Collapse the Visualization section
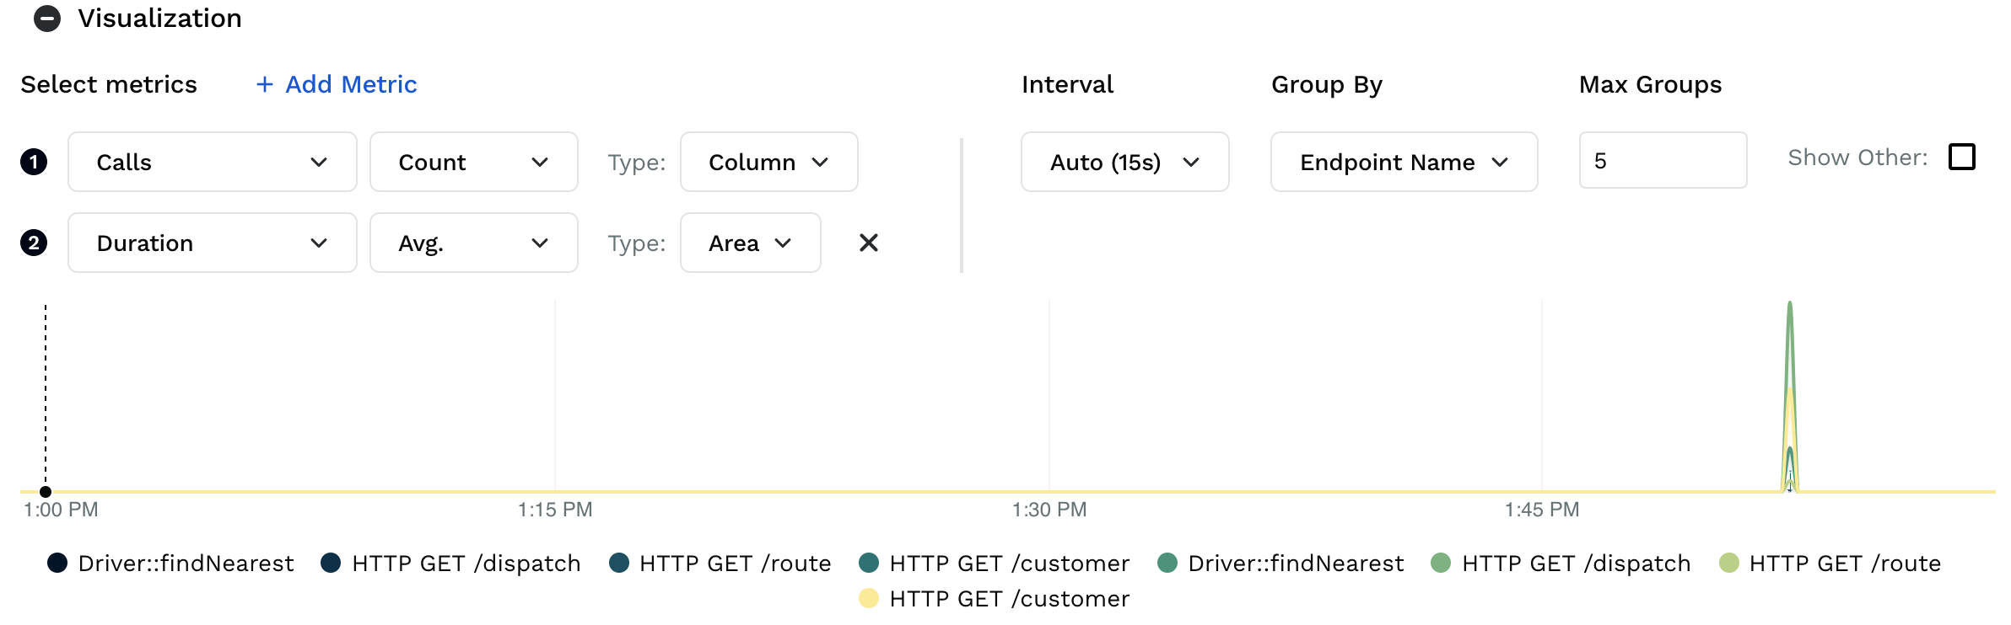The image size is (2011, 625). (x=47, y=19)
